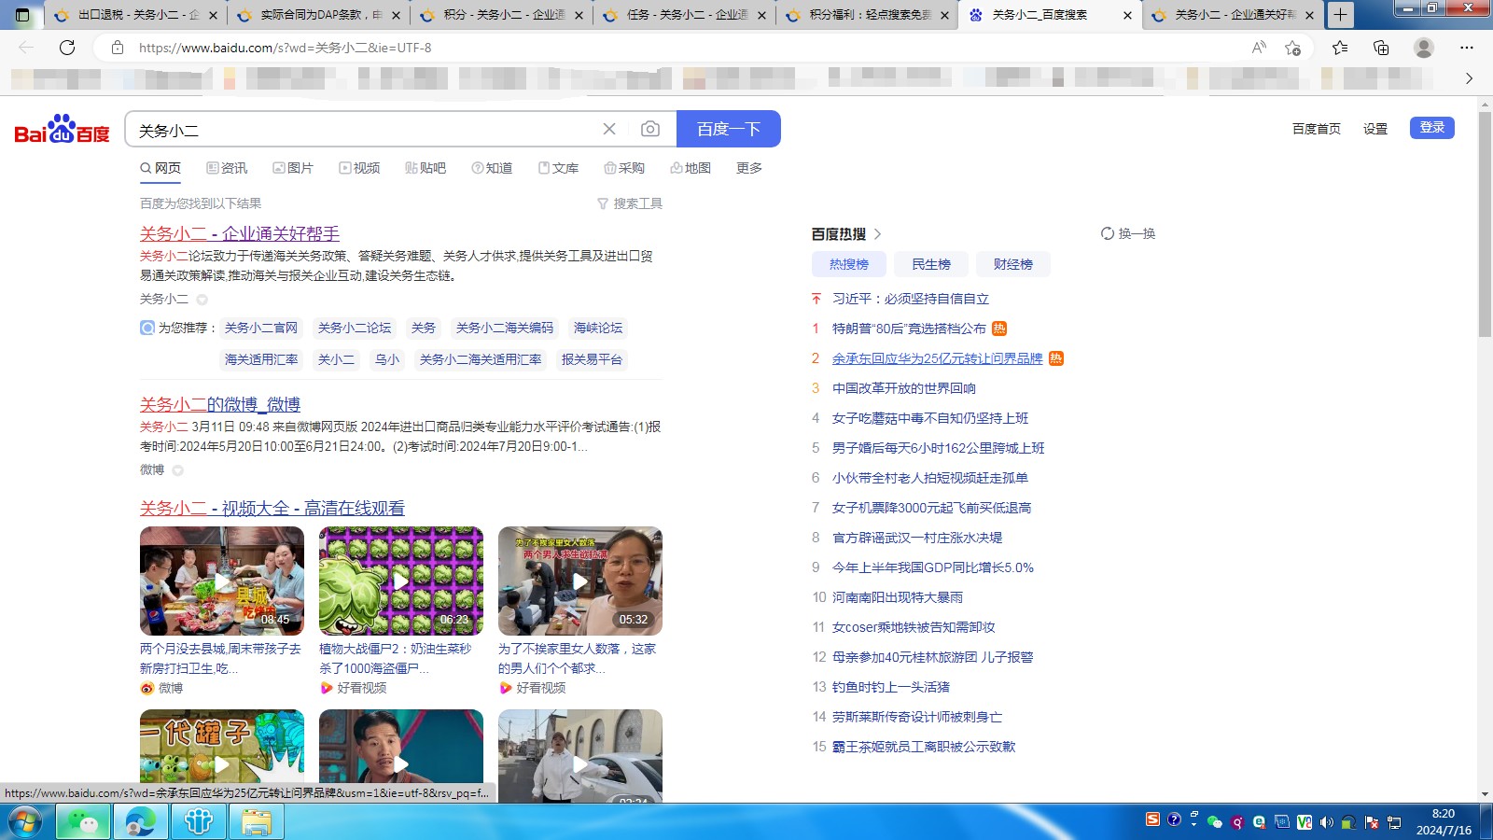This screenshot has width=1493, height=840.
Task: Click the 百度一下 search button
Action: click(x=729, y=129)
